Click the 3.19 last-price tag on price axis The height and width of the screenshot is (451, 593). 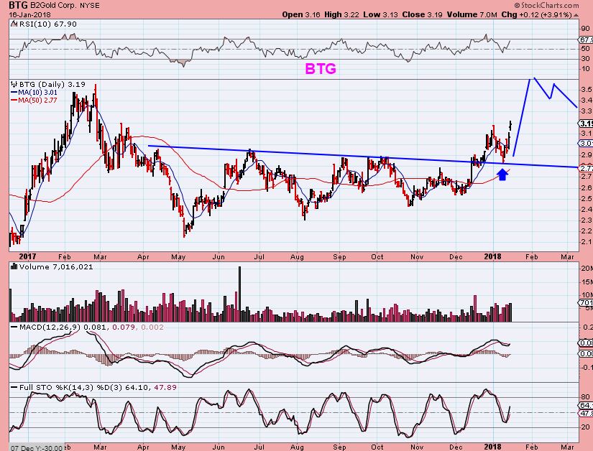tap(586, 124)
